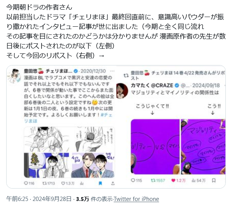The image size is (232, 206).
Task: Open the Christmas tree manga image
Action: click(x=46, y=165)
